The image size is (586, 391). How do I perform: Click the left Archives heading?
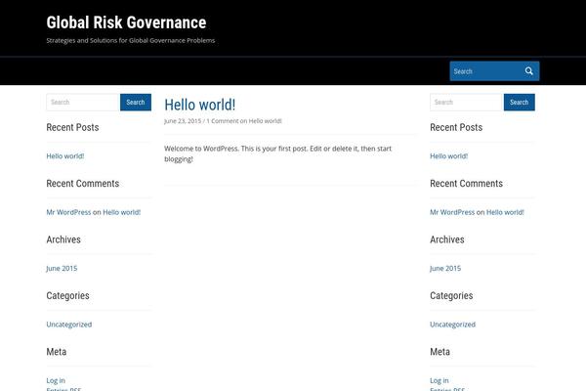point(63,239)
